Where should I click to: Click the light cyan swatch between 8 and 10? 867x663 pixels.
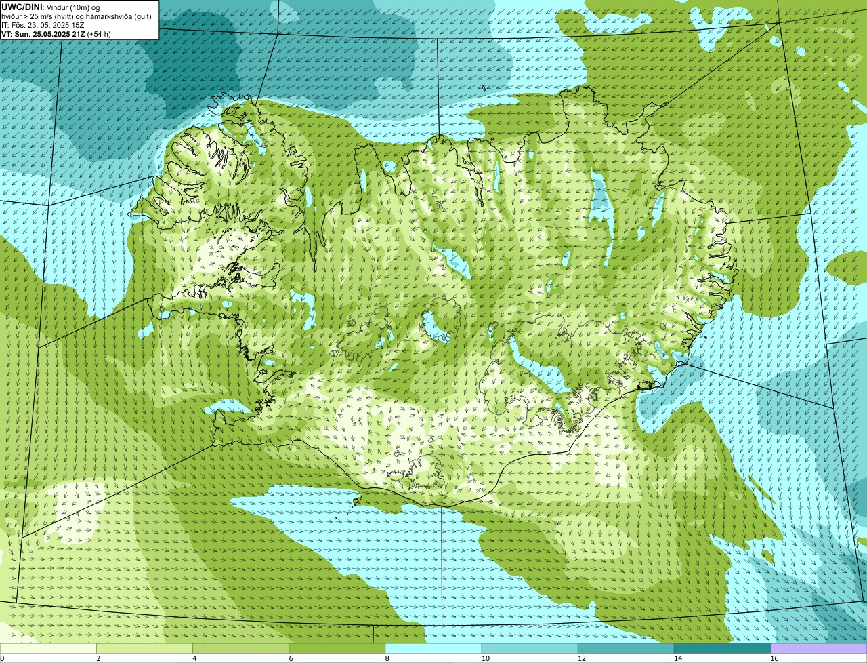point(433,649)
